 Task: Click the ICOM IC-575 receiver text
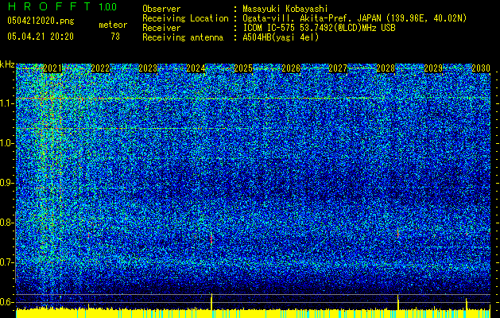pos(319,28)
